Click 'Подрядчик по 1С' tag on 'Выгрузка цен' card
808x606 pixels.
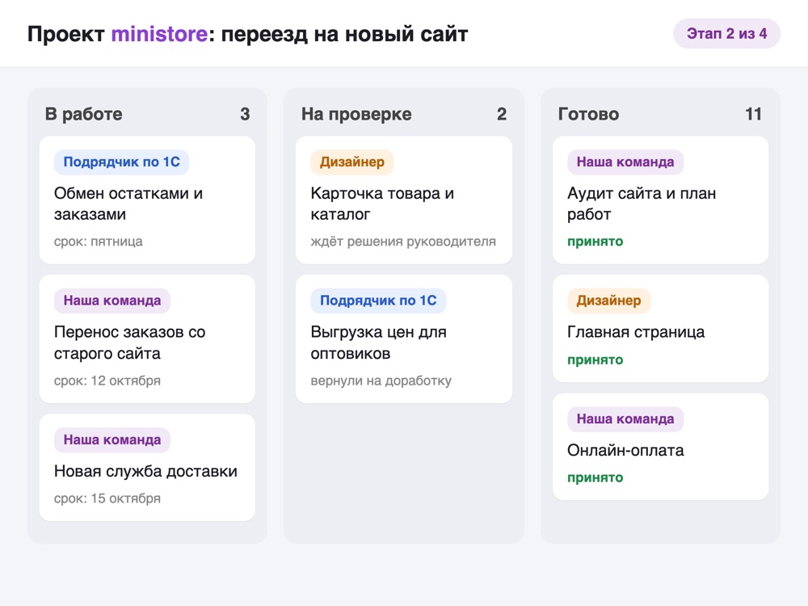pos(378,301)
